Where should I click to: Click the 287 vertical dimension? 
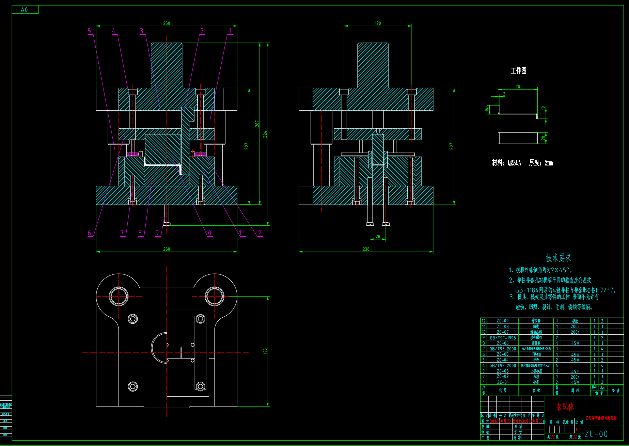point(257,124)
